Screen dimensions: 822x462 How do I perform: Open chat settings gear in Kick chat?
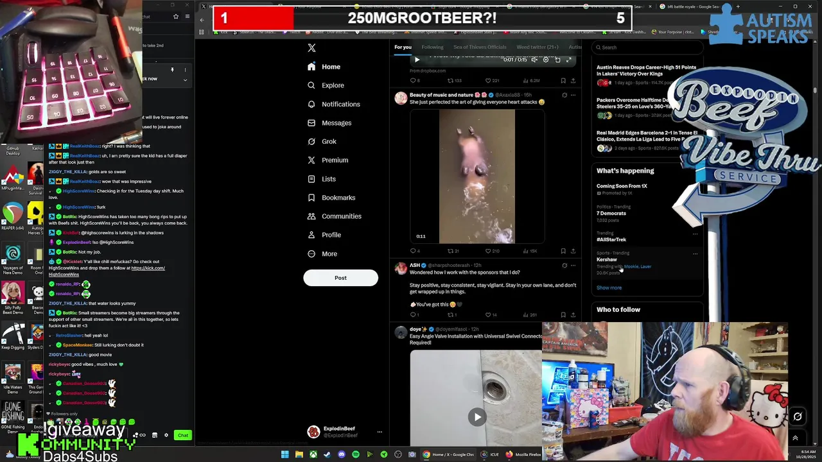(166, 435)
